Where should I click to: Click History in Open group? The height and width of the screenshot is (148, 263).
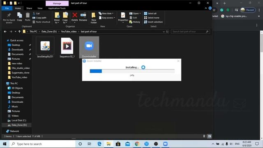tap(135, 22)
